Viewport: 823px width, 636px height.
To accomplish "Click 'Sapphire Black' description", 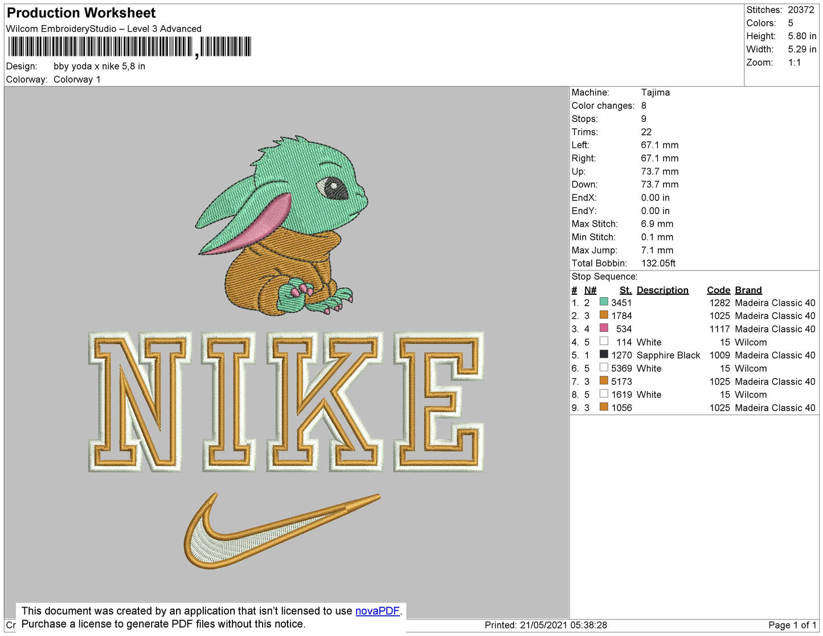I will pyautogui.click(x=668, y=355).
